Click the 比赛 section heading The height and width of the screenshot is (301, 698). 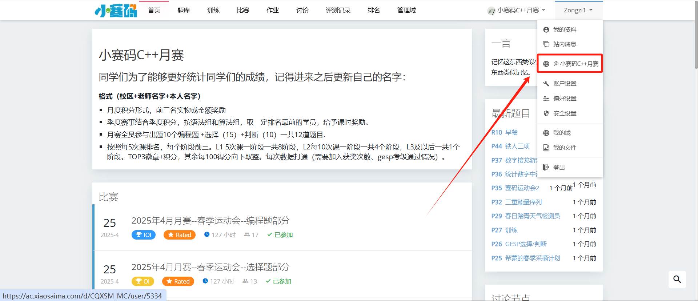pyautogui.click(x=108, y=197)
